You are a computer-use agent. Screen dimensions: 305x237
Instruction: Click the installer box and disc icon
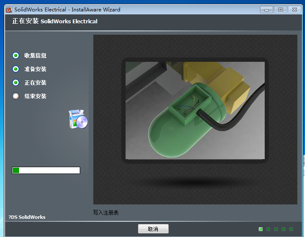pyautogui.click(x=78, y=119)
